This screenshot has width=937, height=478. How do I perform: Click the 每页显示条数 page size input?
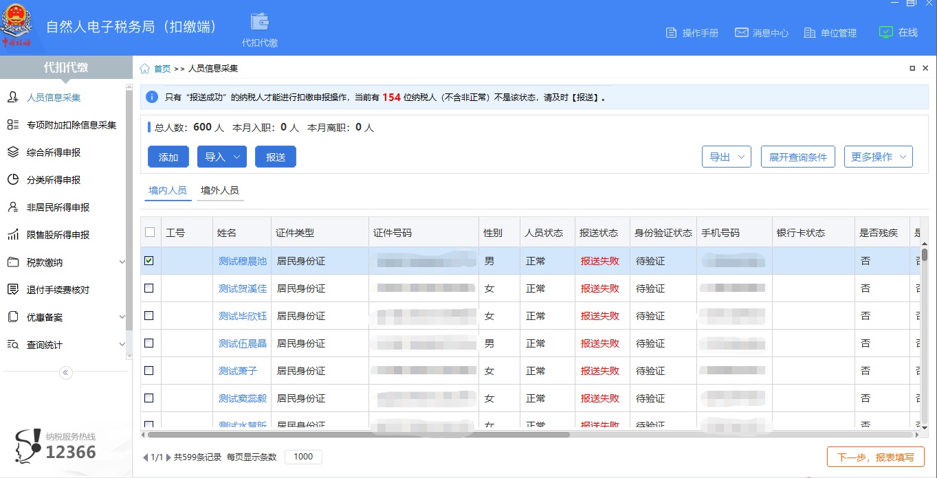pos(303,456)
